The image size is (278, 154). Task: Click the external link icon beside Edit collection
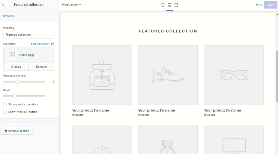pos(52,44)
